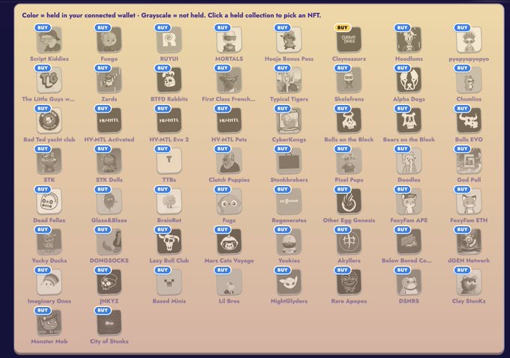Open the HV-MTL Activated icon
The image size is (510, 358).
click(109, 121)
